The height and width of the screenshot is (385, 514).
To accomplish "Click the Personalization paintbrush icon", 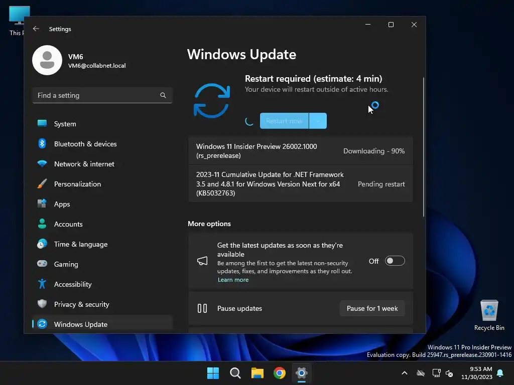I will pyautogui.click(x=42, y=183).
